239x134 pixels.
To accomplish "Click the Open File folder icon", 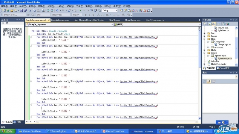I will [x=12, y=10].
